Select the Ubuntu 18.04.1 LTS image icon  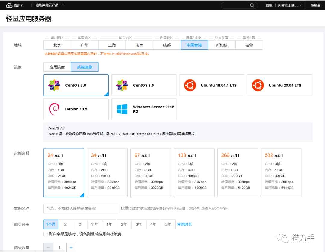click(x=190, y=85)
